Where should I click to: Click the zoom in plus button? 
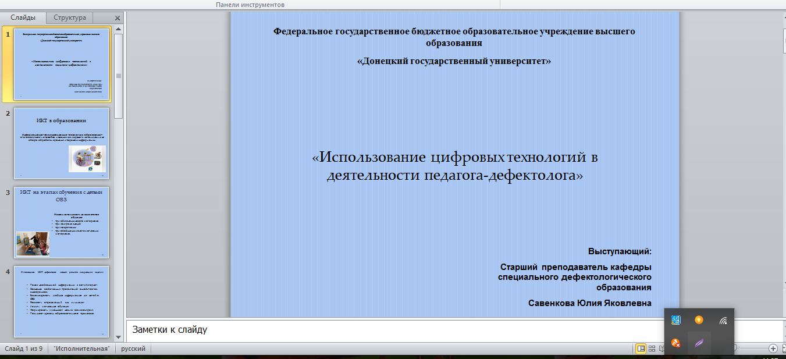(x=773, y=349)
